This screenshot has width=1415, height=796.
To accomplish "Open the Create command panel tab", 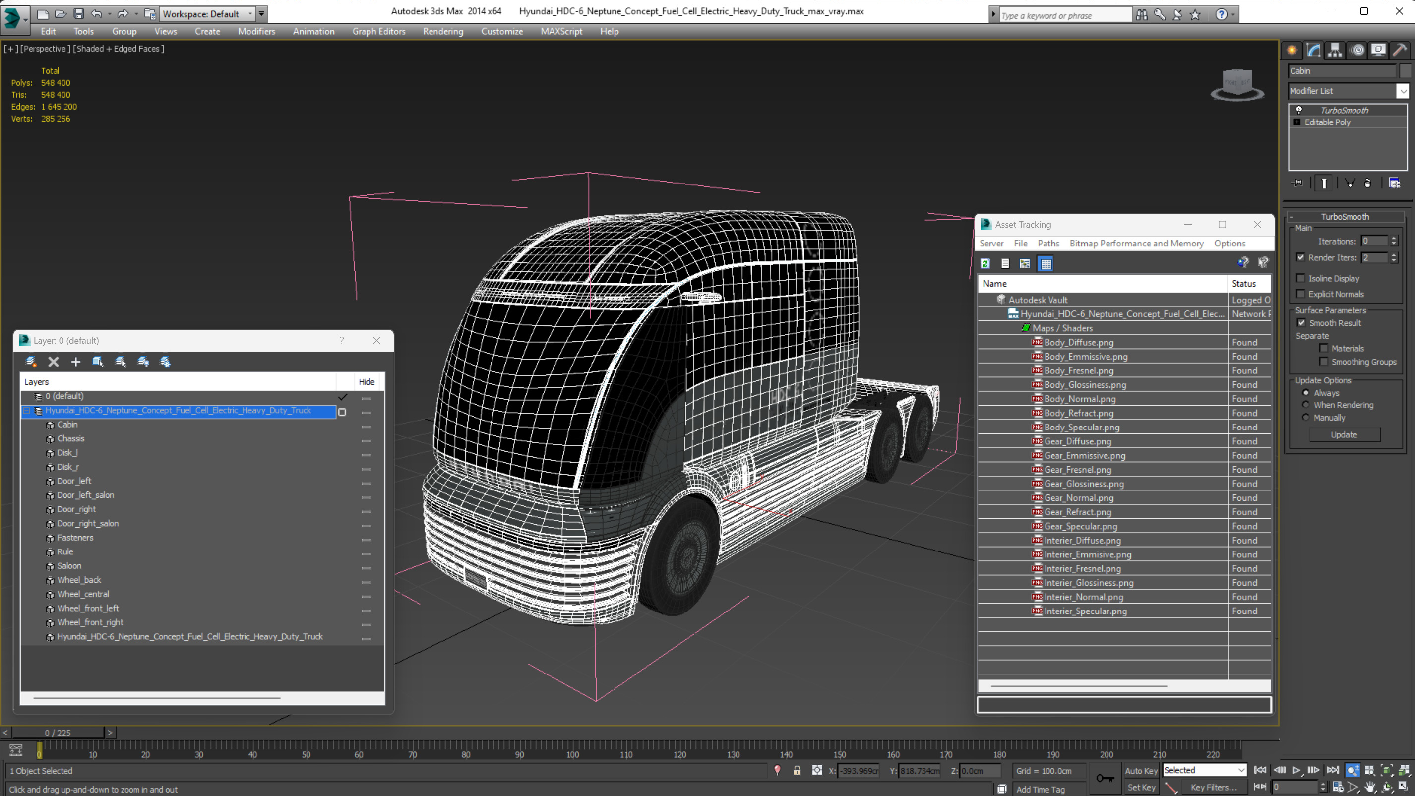I will pyautogui.click(x=1292, y=50).
